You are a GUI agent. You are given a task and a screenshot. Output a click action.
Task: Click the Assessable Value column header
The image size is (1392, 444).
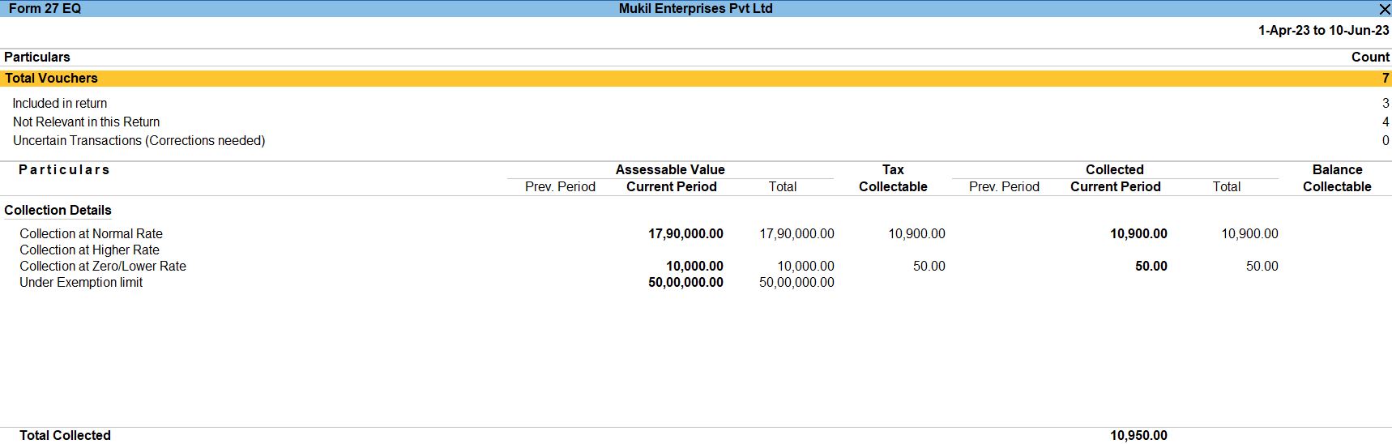[670, 169]
